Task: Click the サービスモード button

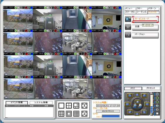Action: (145, 19)
